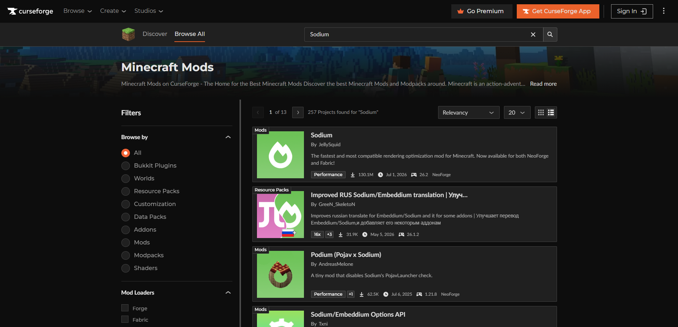Open author GreeN_SkeletoN's profile
This screenshot has height=327, width=678.
(337, 205)
